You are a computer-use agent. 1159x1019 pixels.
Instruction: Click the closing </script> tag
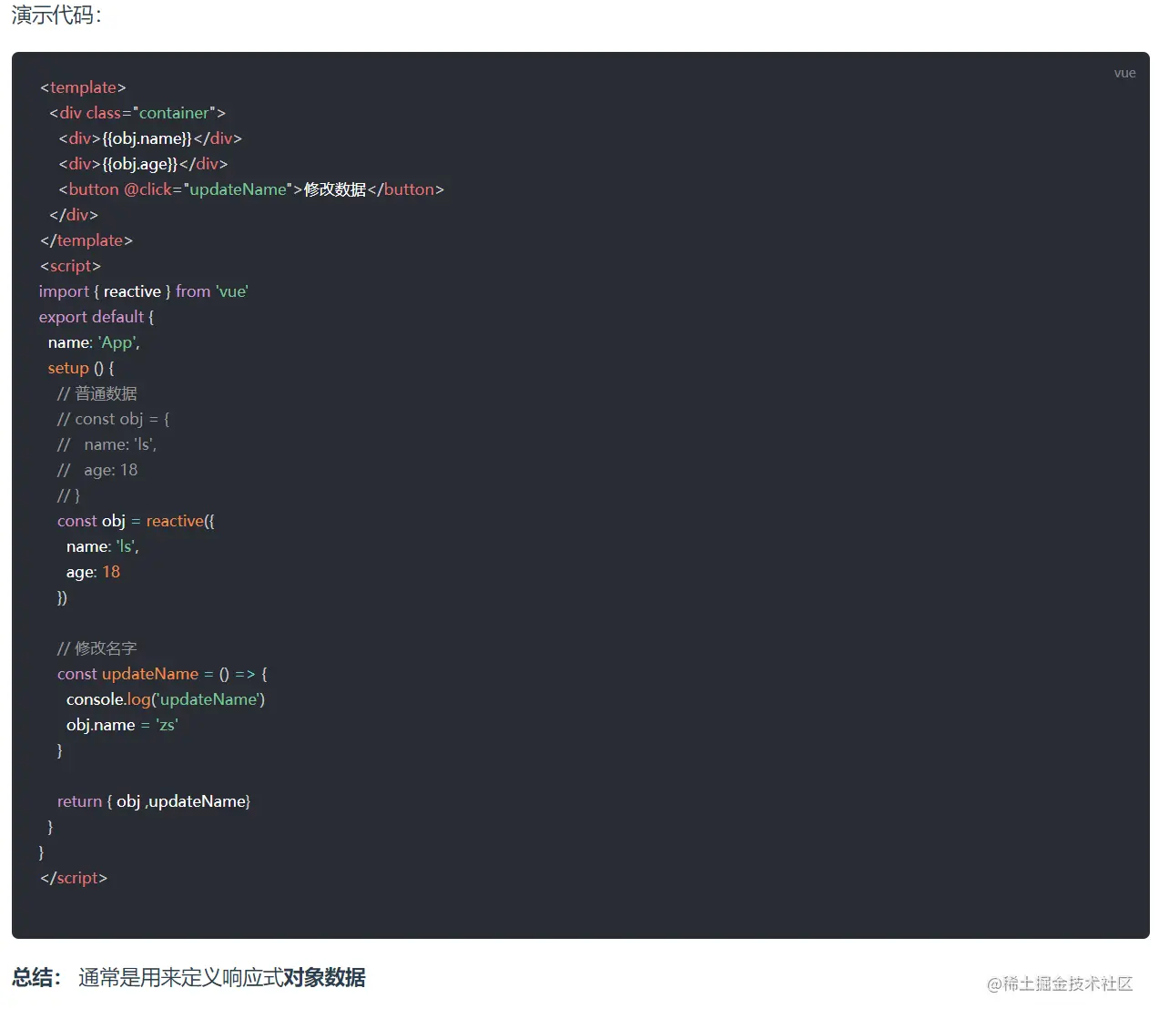click(x=74, y=878)
